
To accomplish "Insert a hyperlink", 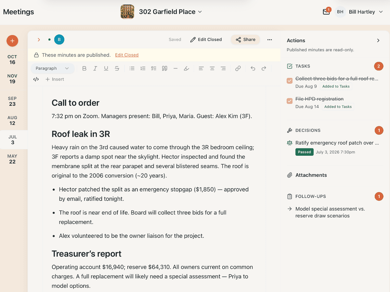I will (x=238, y=68).
